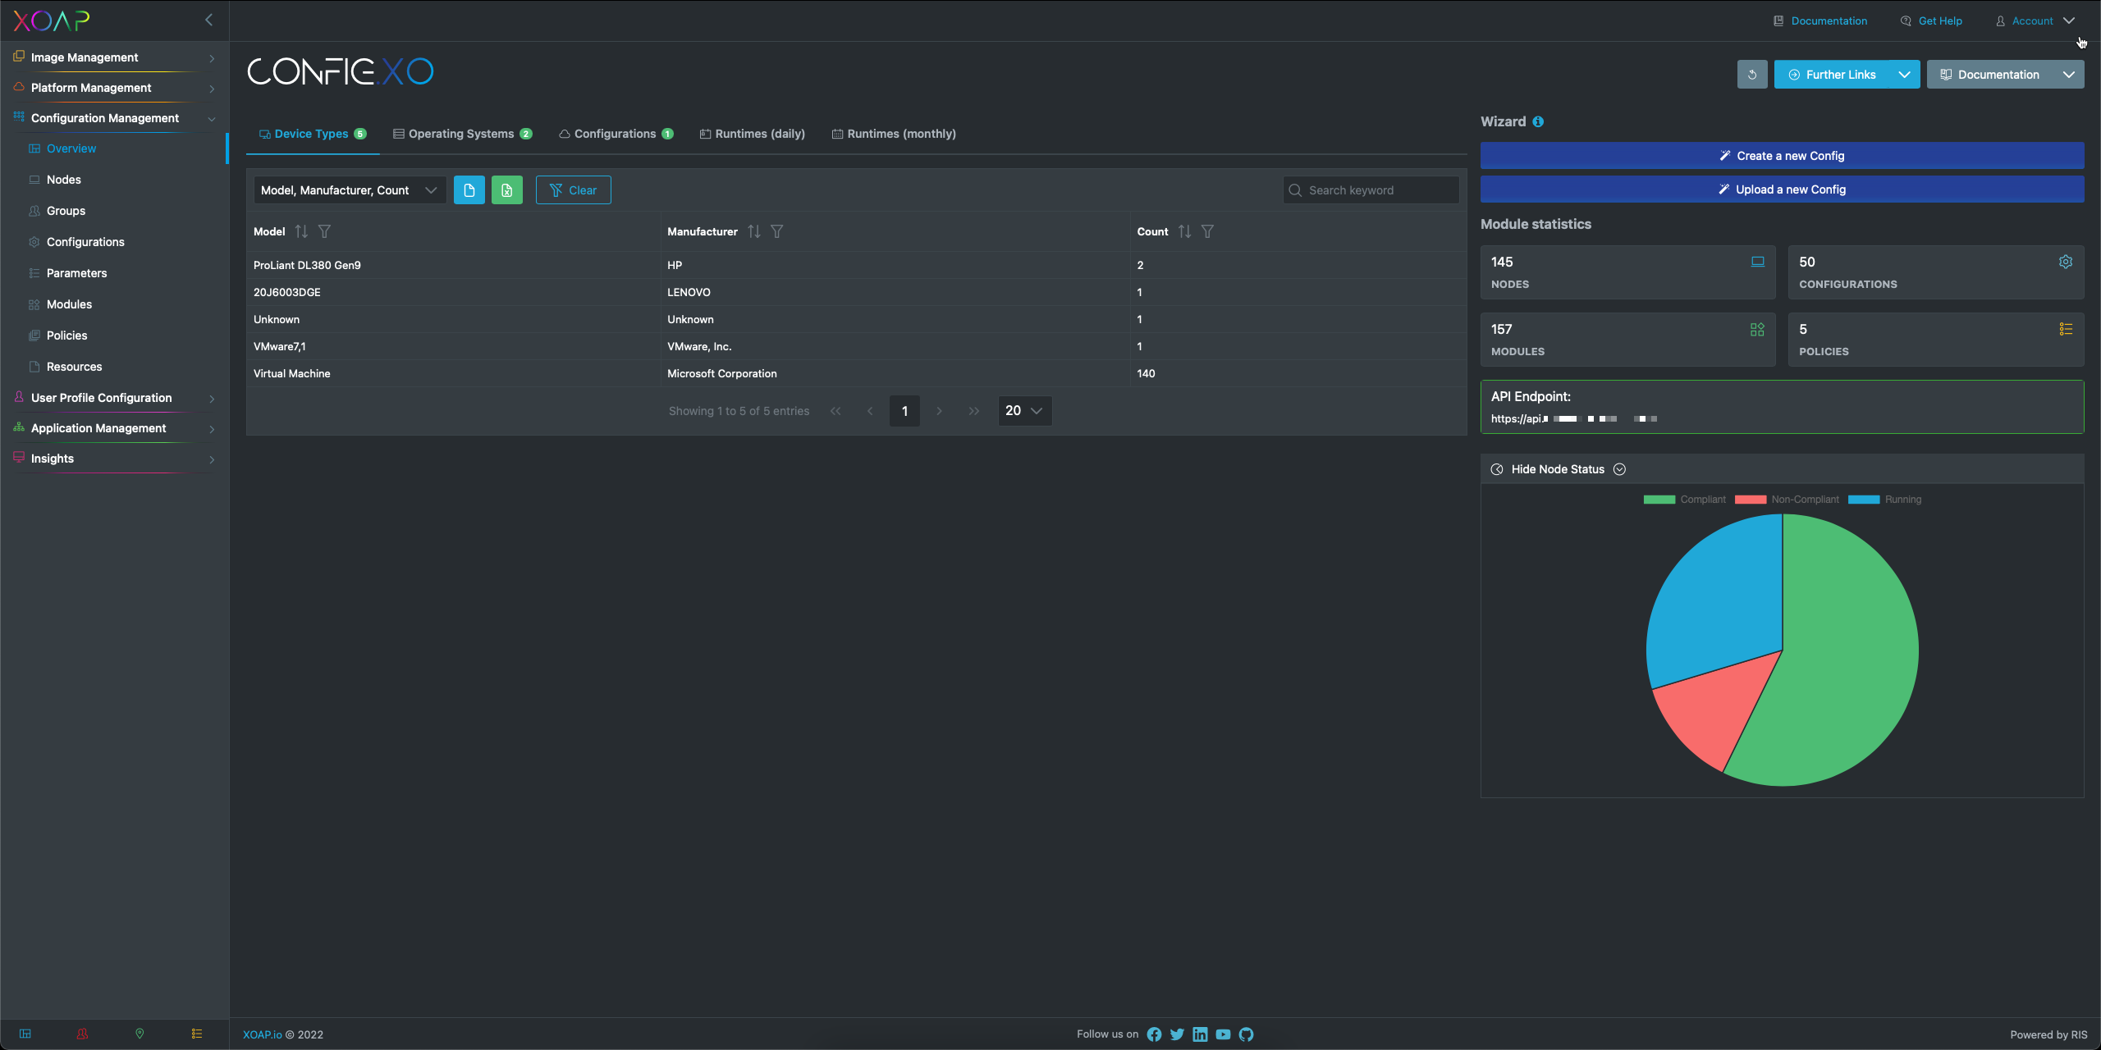This screenshot has width=2101, height=1050.
Task: Open Groups in sidebar
Action: tap(66, 211)
